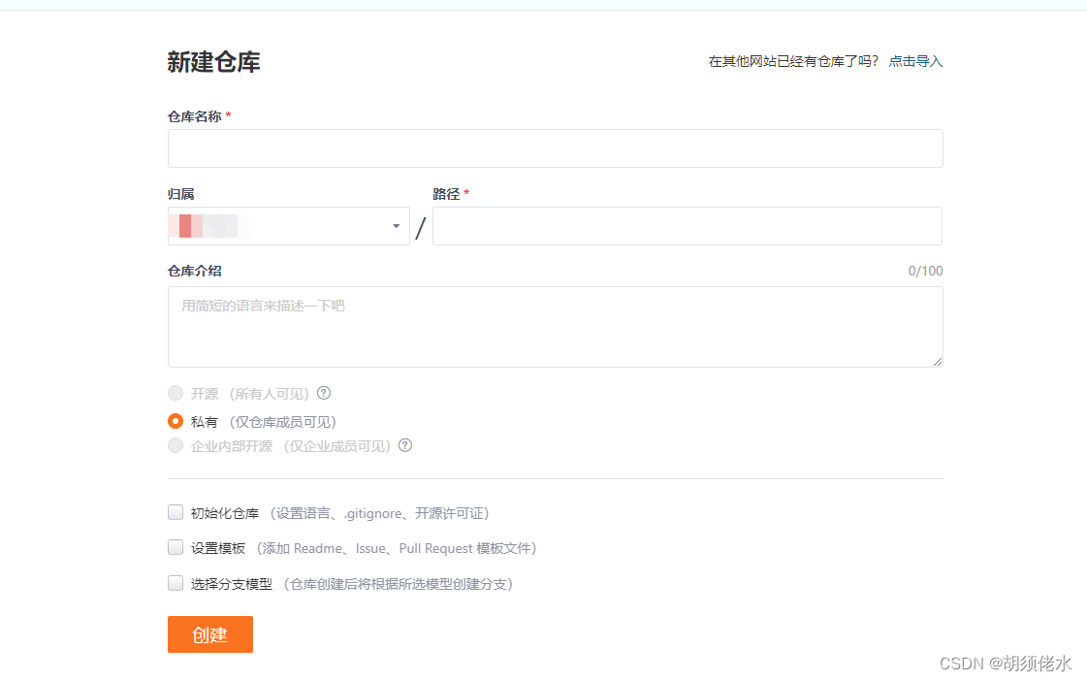Click the 仓库介绍 field label
Viewport: 1087px width, 681px height.
click(195, 272)
